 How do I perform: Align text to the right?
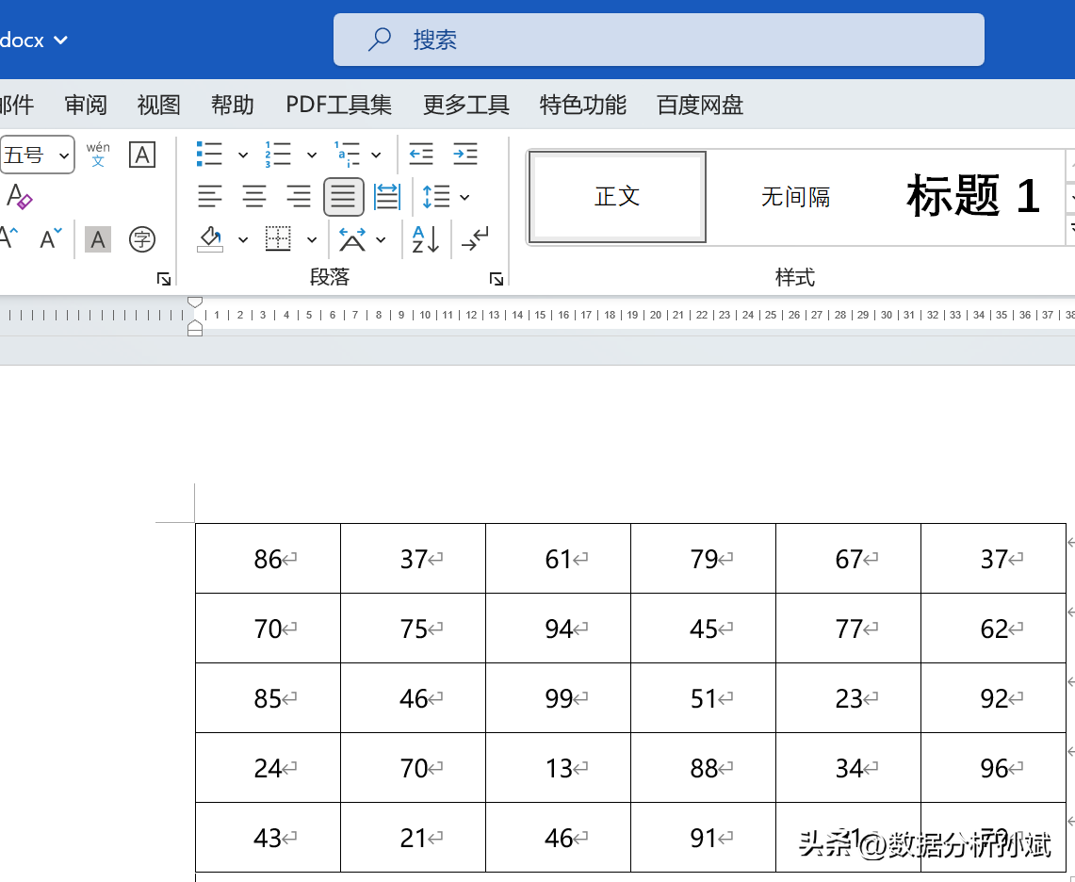pos(299,197)
